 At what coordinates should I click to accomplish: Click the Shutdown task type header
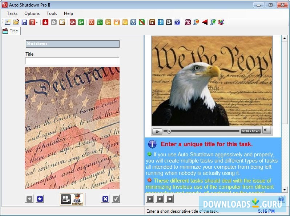click(x=73, y=44)
